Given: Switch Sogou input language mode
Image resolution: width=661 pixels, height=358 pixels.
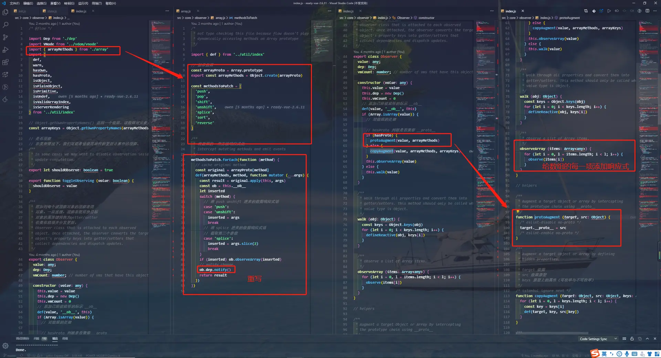Looking at the screenshot, I should coord(604,354).
